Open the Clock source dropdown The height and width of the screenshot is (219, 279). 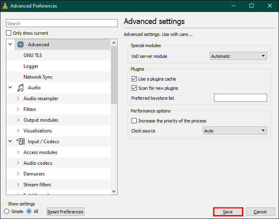pyautogui.click(x=235, y=131)
